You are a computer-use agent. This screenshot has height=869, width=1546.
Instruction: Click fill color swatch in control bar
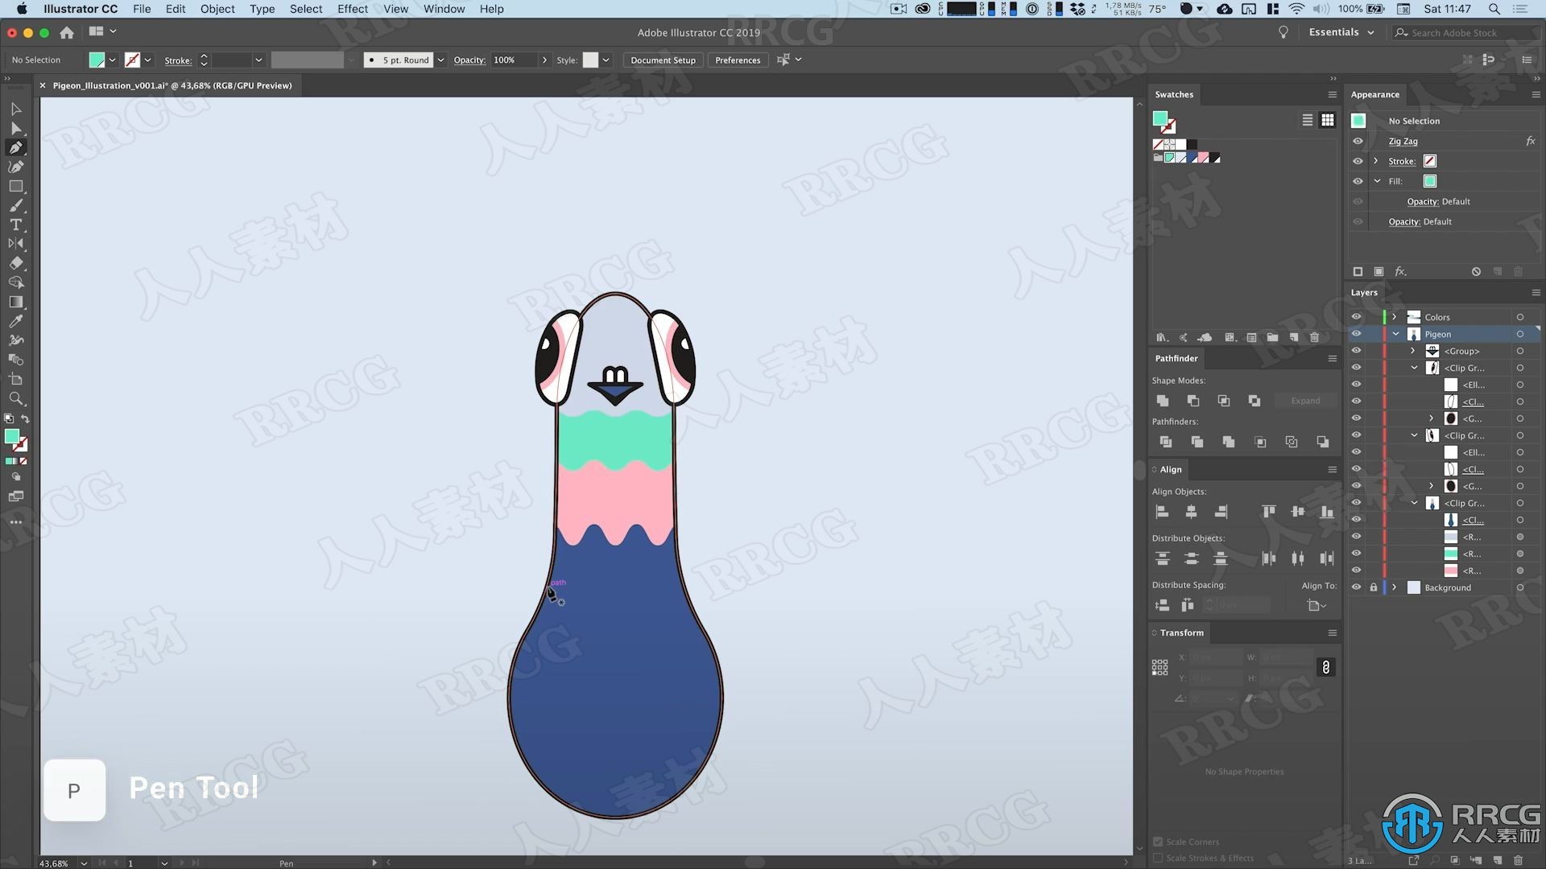tap(97, 60)
